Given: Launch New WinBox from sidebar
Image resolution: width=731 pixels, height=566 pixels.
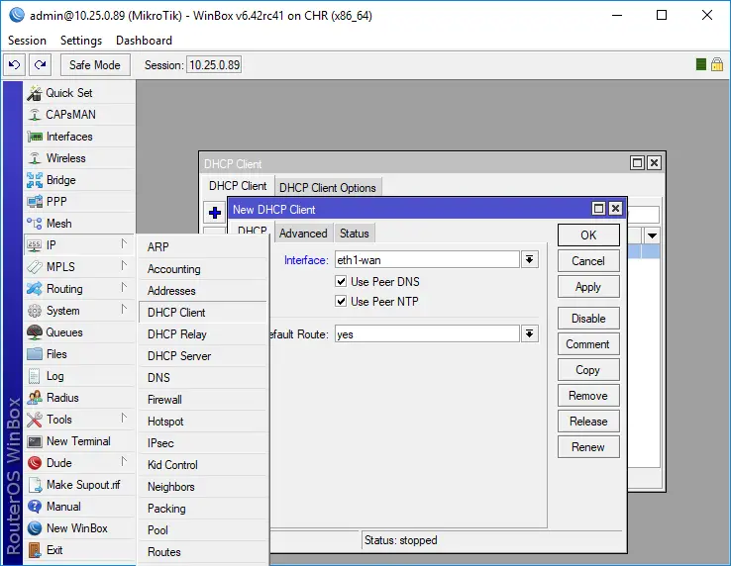Looking at the screenshot, I should coord(79,528).
